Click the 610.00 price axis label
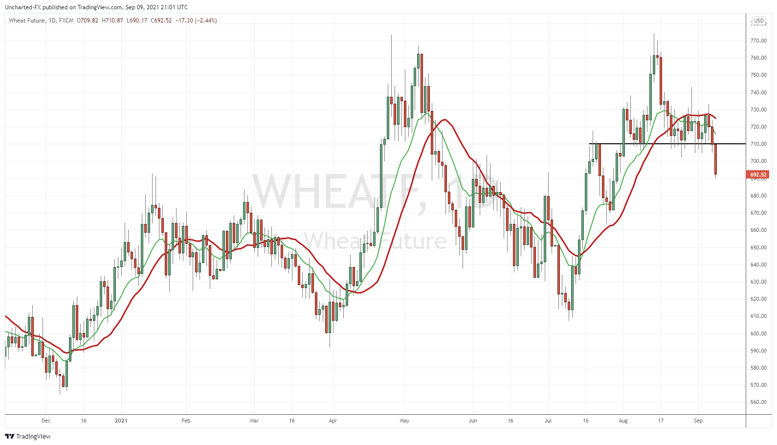Image resolution: width=777 pixels, height=445 pixels. pos(758,316)
